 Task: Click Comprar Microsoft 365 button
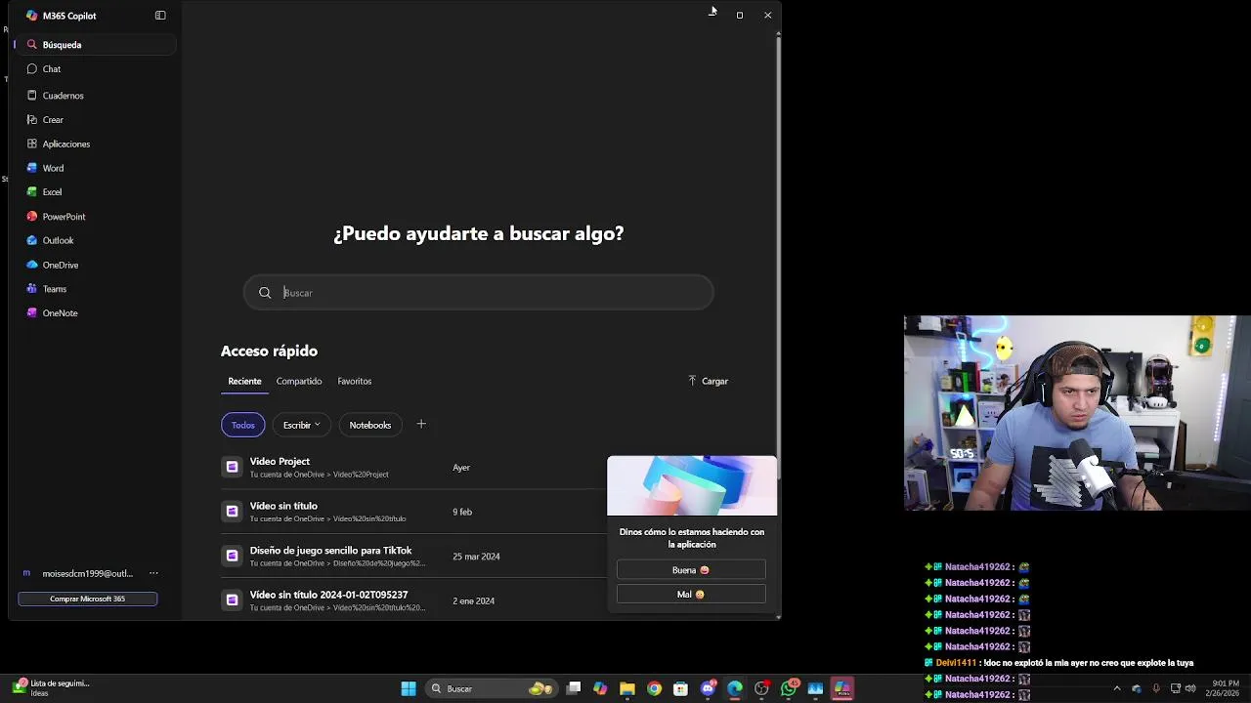point(88,599)
